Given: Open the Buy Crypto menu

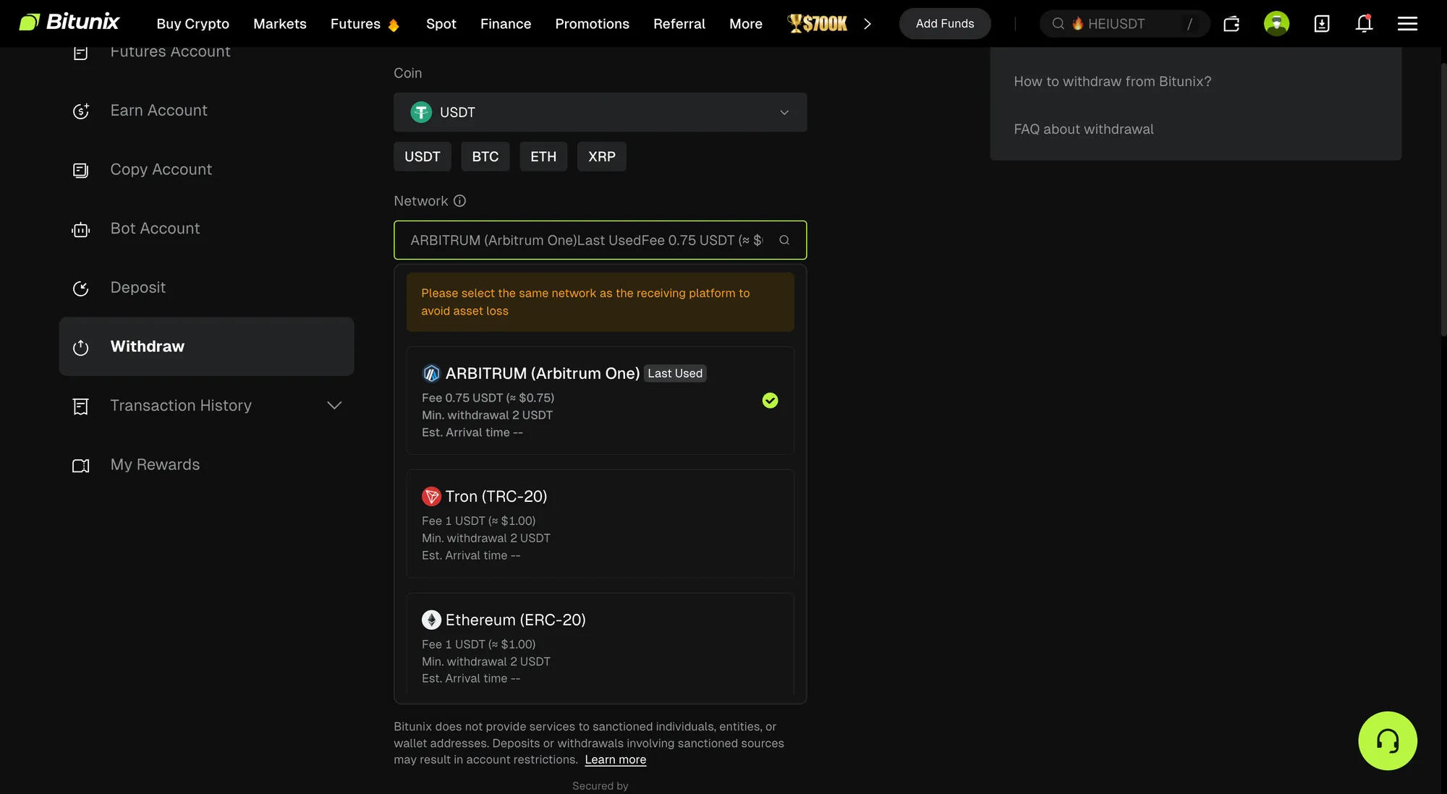Looking at the screenshot, I should [x=192, y=24].
